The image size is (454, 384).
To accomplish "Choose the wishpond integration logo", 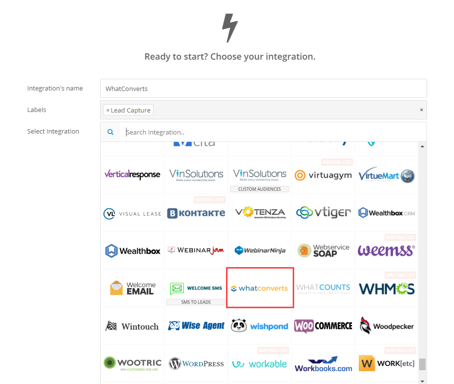I will point(260,326).
